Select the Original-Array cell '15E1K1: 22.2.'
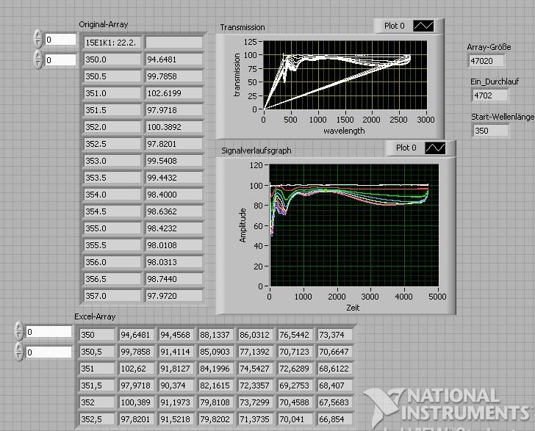This screenshot has height=431, width=535. click(x=112, y=43)
